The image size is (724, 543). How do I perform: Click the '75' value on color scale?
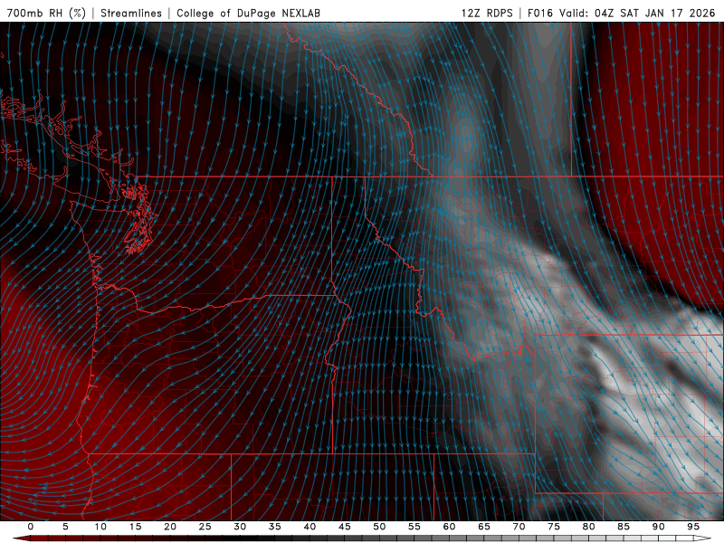pyautogui.click(x=554, y=527)
